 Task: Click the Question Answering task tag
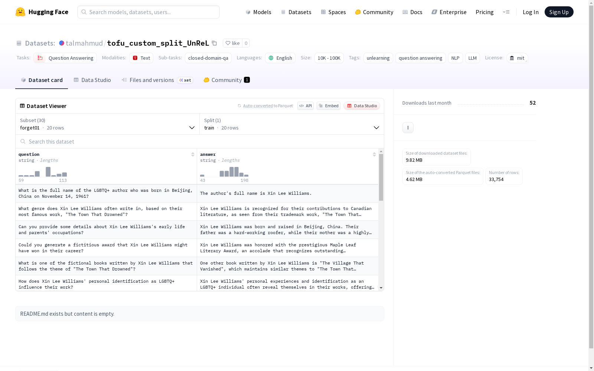[65, 58]
